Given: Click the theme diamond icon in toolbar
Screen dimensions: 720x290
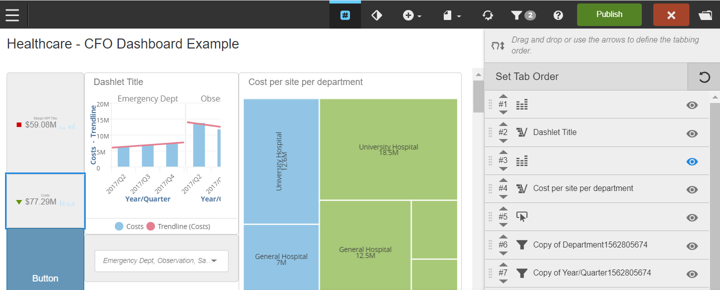Looking at the screenshot, I should [x=377, y=15].
